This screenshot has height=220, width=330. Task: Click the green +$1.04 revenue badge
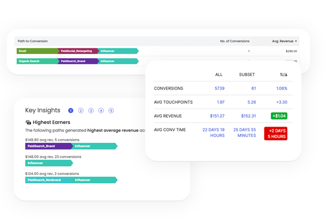pyautogui.click(x=279, y=116)
